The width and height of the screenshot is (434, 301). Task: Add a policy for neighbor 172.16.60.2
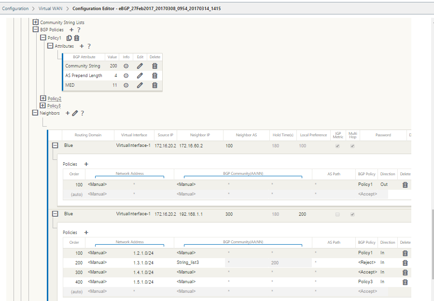click(86, 164)
